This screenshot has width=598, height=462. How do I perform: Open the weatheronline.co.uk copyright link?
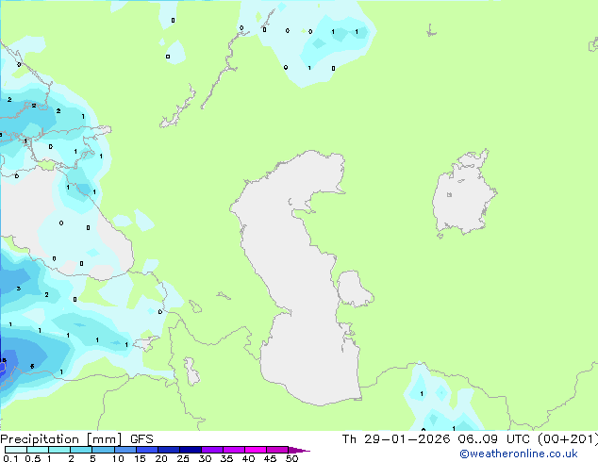coord(519,454)
